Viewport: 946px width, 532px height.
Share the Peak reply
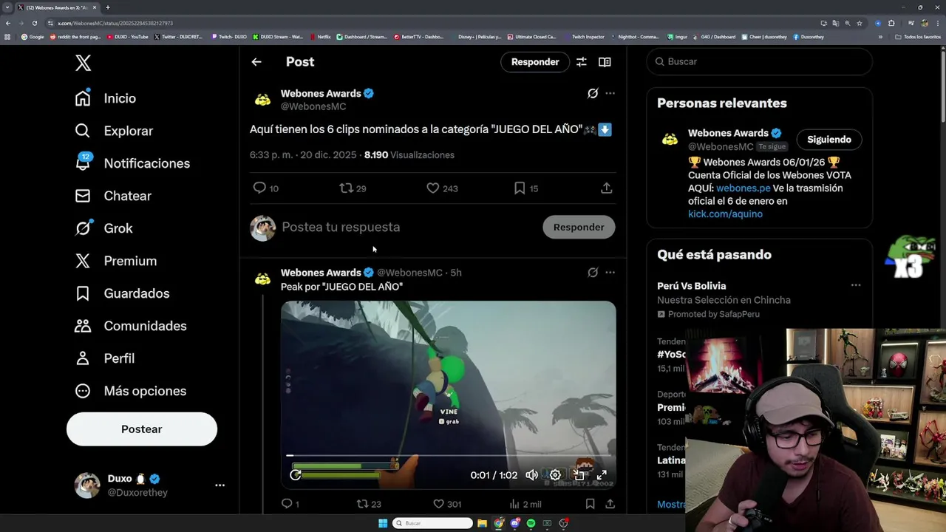click(610, 504)
